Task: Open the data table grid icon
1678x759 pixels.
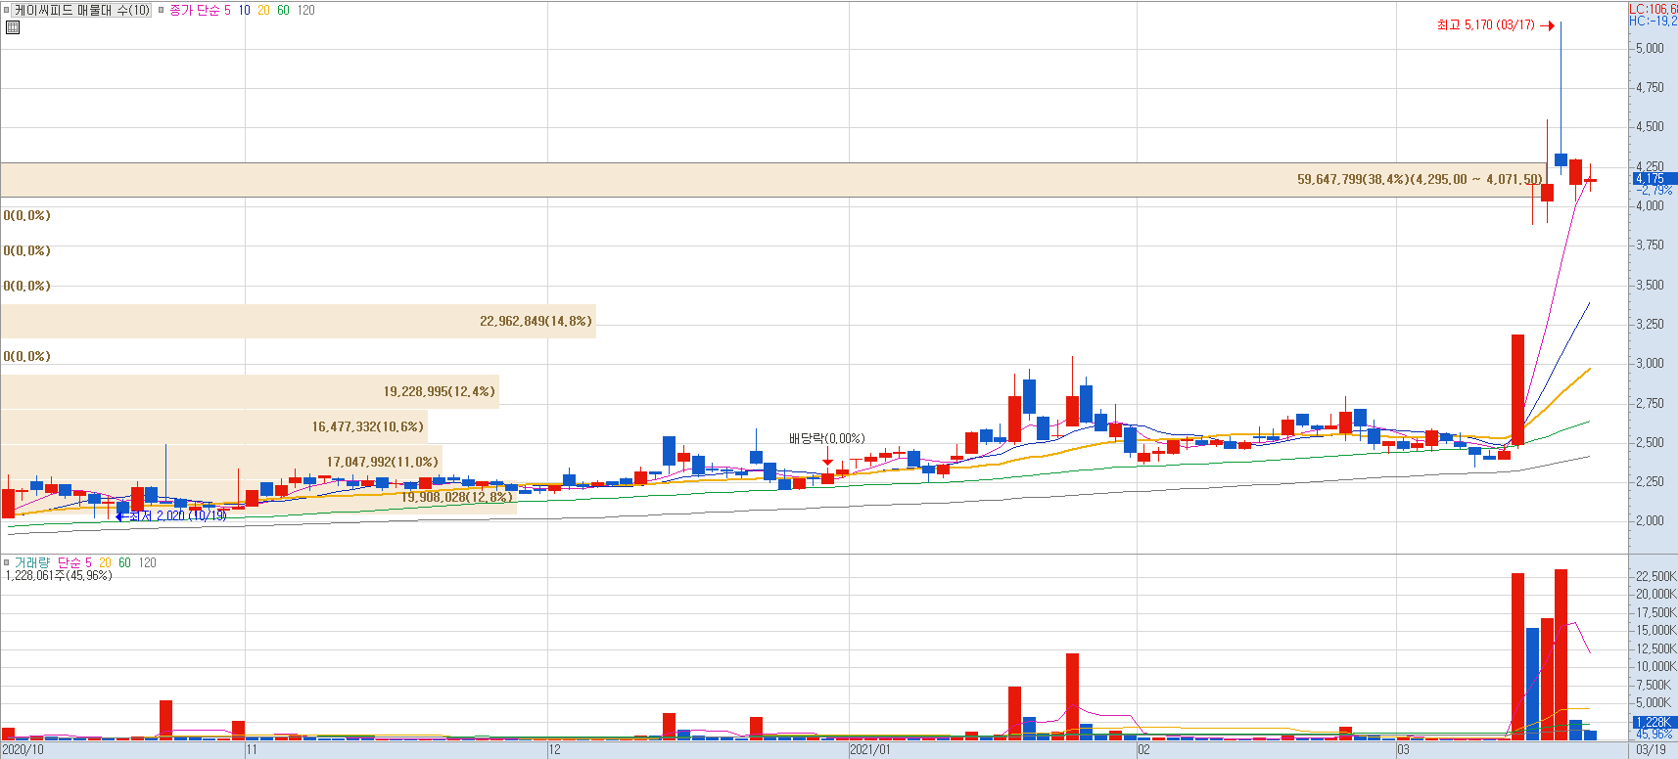Action: (12, 27)
